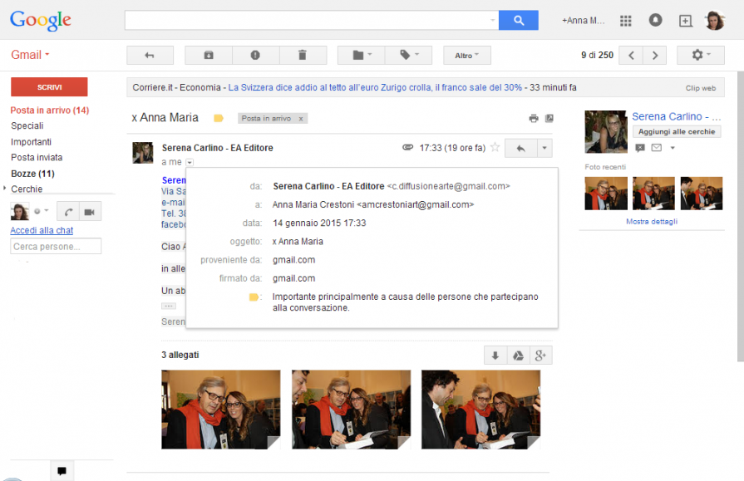744x481 pixels.
Task: Expand the settings gear dropdown
Action: pyautogui.click(x=701, y=55)
